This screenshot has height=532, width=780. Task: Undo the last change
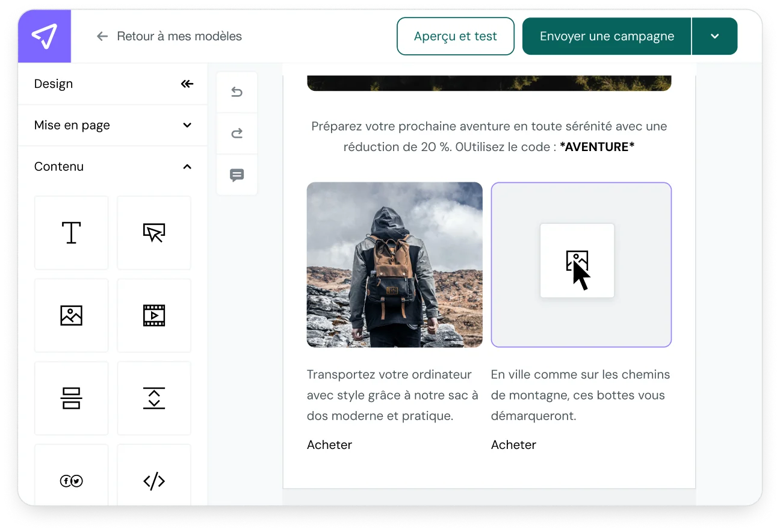237,92
